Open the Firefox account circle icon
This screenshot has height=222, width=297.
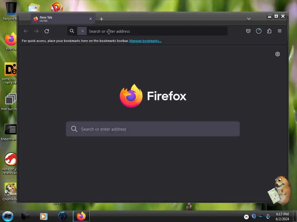pos(258,31)
